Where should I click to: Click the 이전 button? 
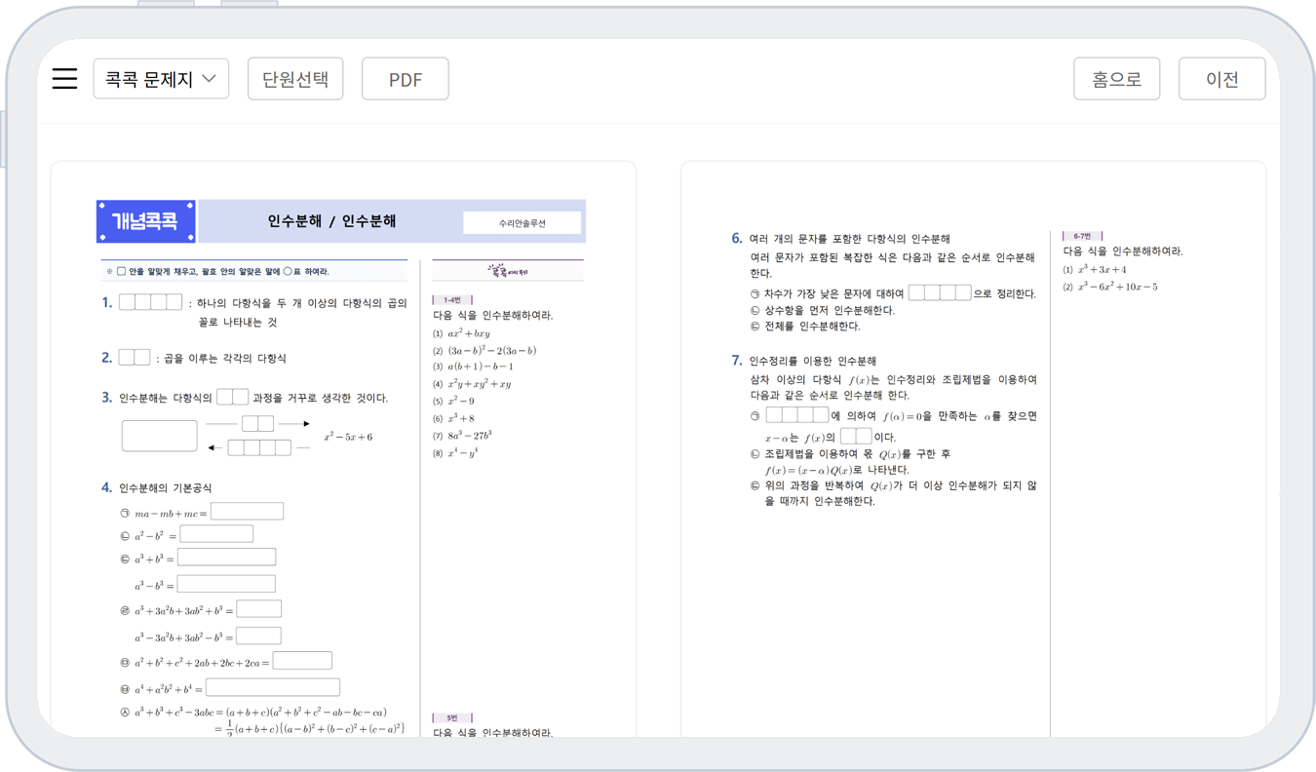[x=1221, y=79]
